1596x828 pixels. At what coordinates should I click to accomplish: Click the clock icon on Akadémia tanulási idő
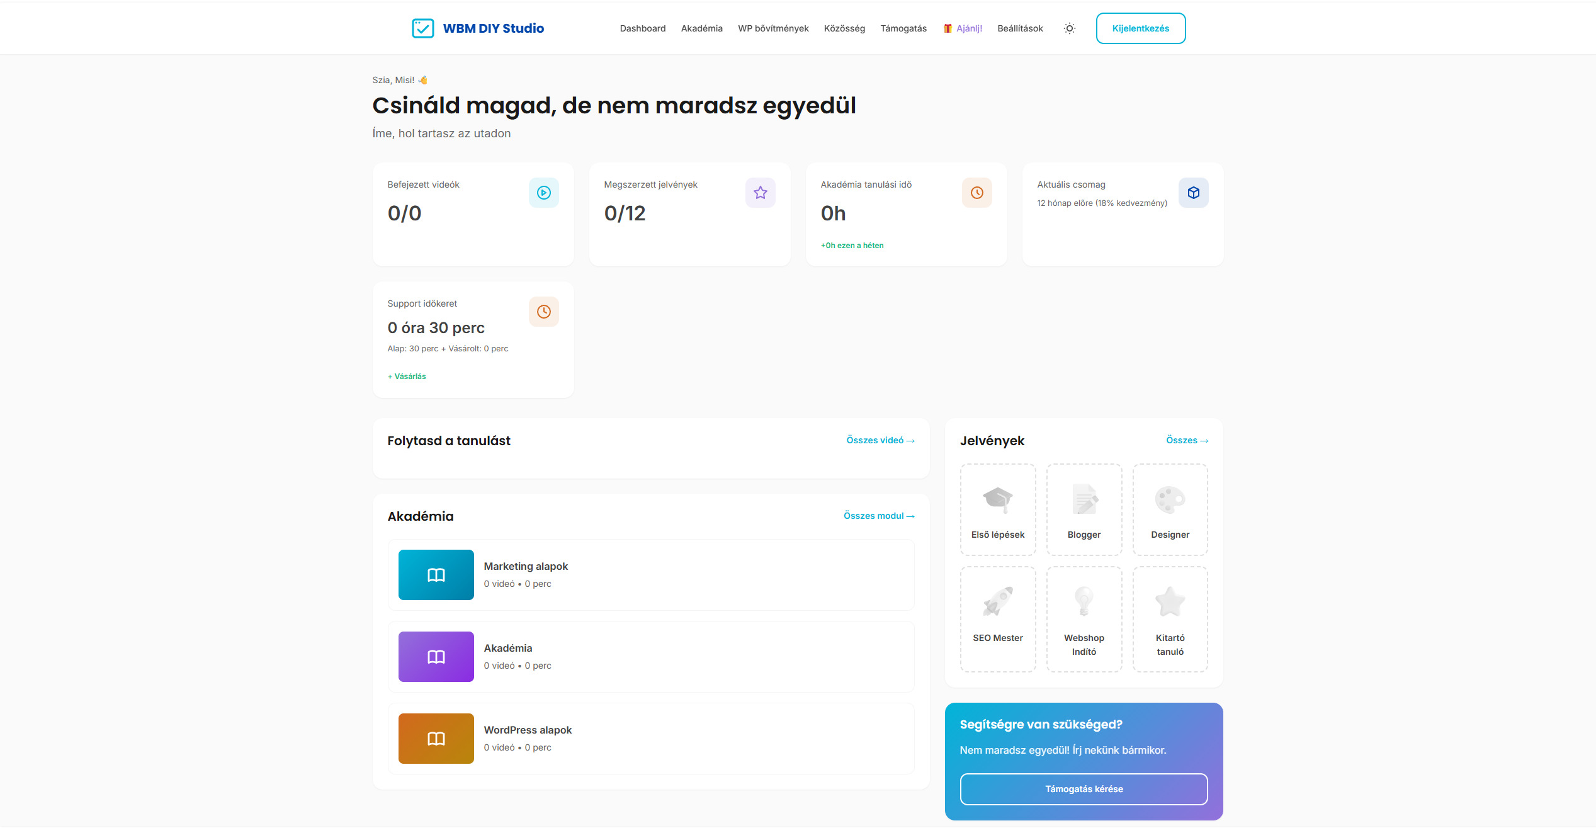click(x=976, y=193)
